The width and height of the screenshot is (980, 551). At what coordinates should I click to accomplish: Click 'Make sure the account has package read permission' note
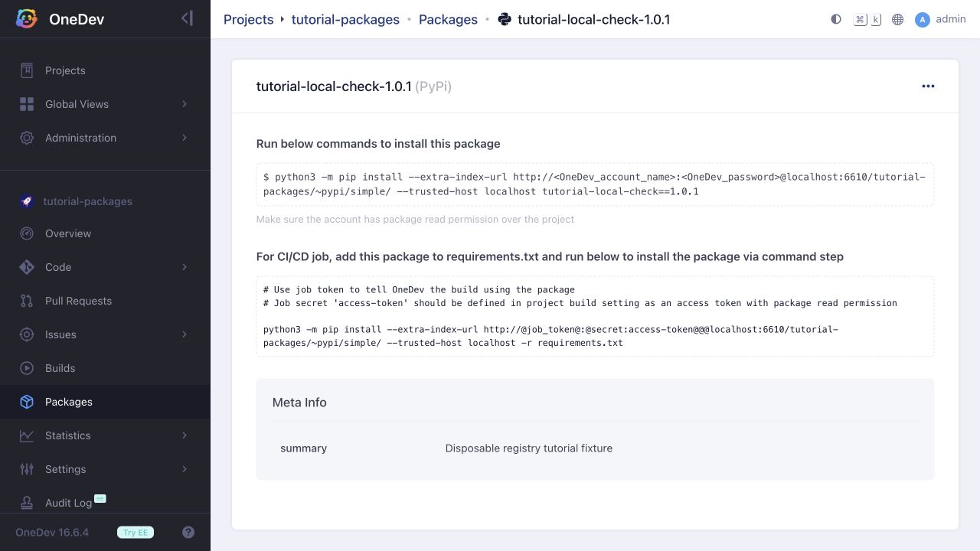(415, 220)
